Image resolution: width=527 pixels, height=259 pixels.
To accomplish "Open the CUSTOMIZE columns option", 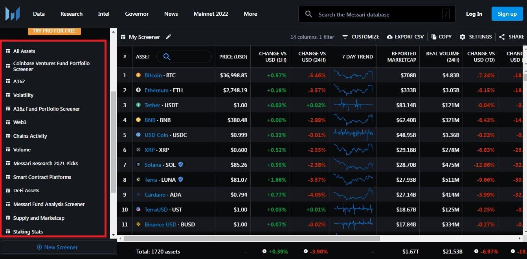I will (x=360, y=37).
